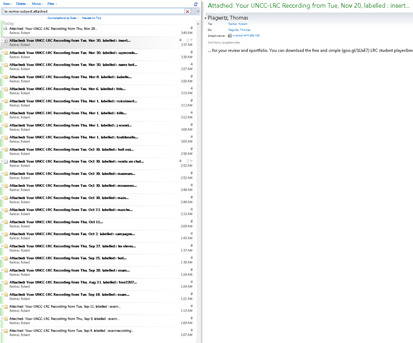
Task: Click the folder icon of the 'huit oui' message
Action: pos(6,150)
